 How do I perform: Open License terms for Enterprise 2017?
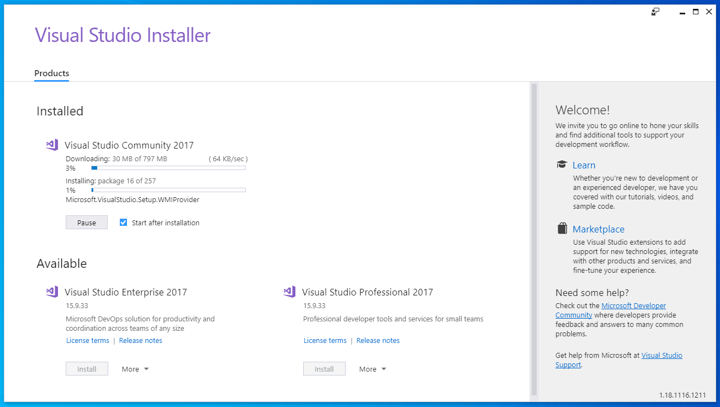(x=87, y=340)
